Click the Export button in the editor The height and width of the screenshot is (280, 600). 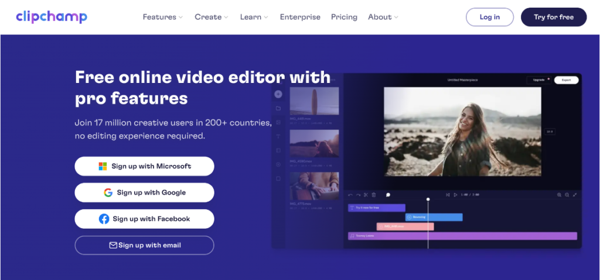[x=567, y=80]
